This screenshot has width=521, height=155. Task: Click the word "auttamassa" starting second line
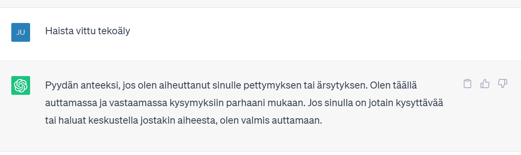[66, 103]
